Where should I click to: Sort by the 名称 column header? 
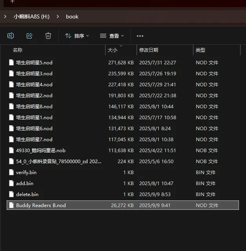(x=18, y=50)
